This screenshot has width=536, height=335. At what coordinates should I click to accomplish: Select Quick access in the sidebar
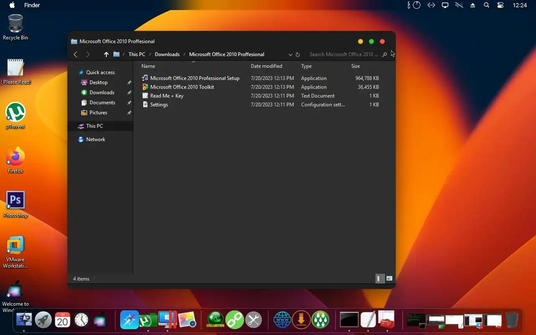tap(100, 72)
